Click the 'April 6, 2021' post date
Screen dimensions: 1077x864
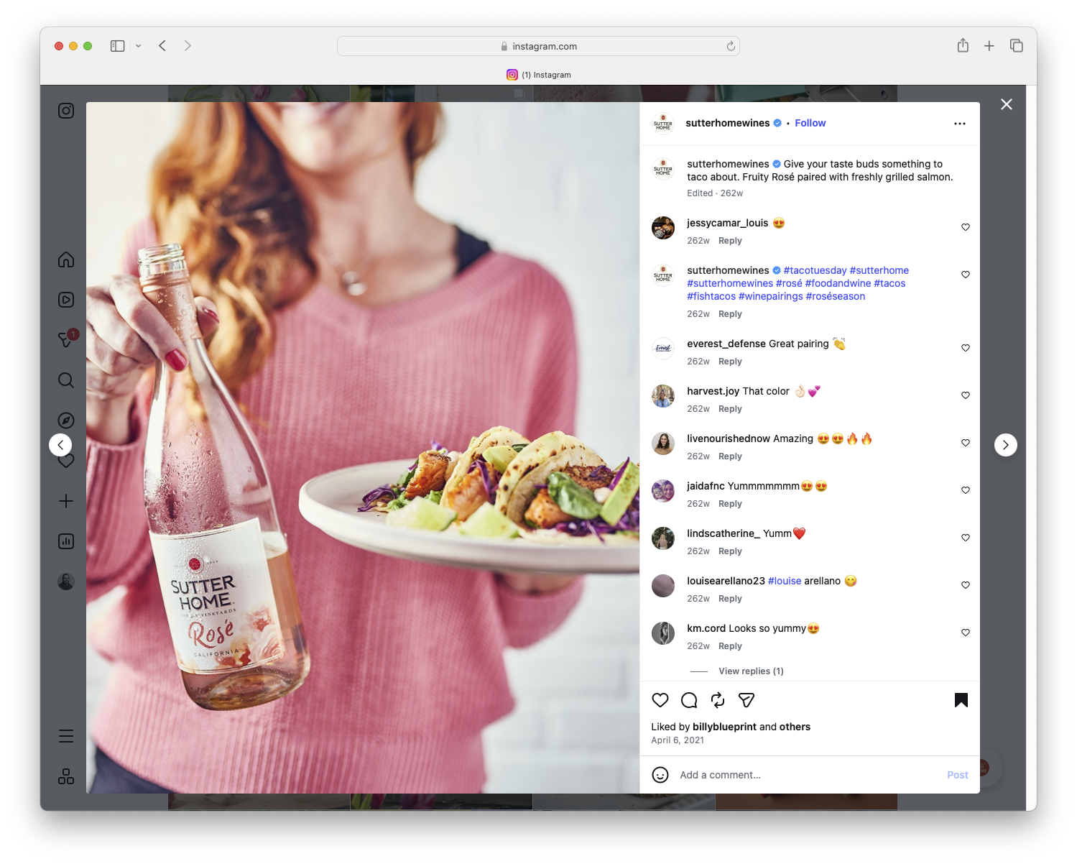(678, 740)
